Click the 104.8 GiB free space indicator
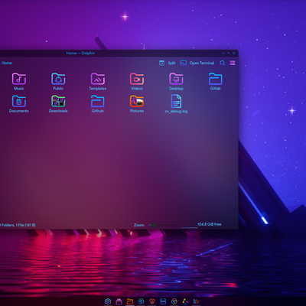 click(209, 224)
